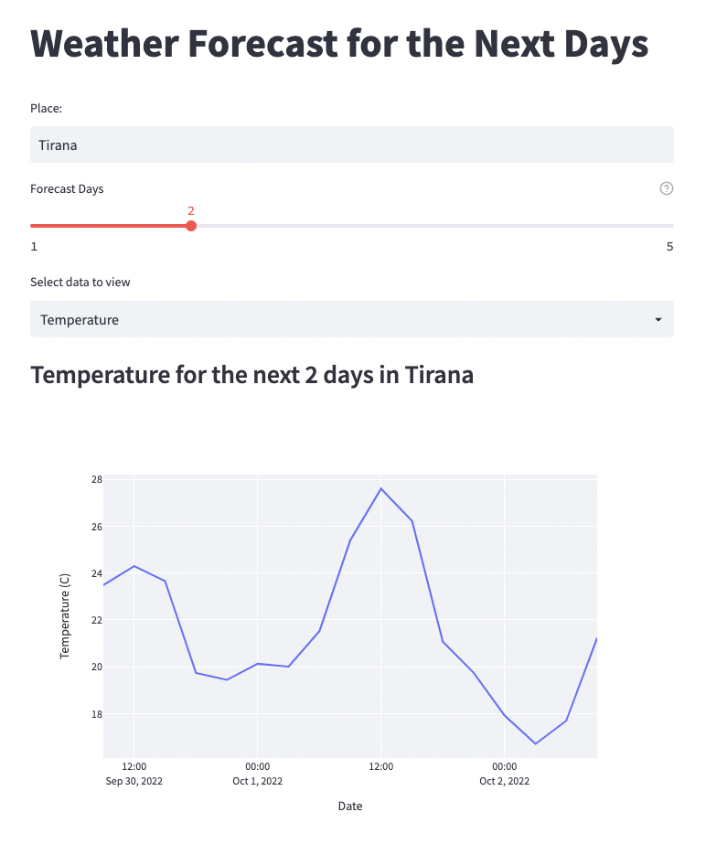The width and height of the screenshot is (706, 844).
Task: Click the red Forecast Days slider handle
Action: [x=191, y=226]
